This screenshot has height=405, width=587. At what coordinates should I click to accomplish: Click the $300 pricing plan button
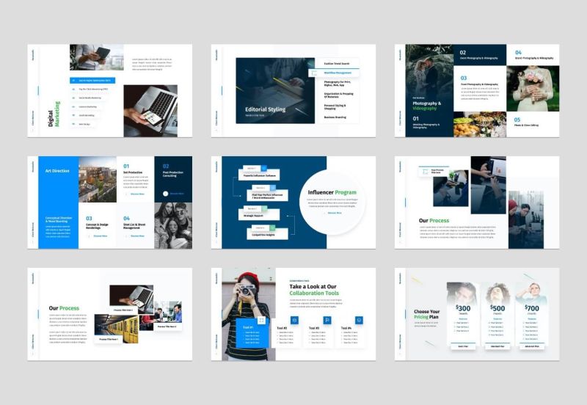pos(463,346)
